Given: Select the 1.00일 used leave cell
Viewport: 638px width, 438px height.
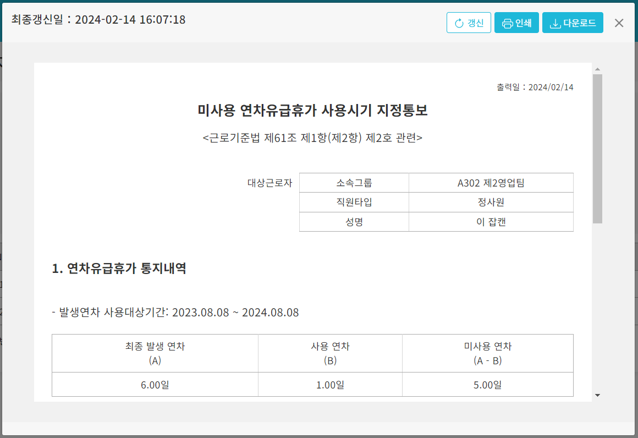Looking at the screenshot, I should click(x=330, y=385).
